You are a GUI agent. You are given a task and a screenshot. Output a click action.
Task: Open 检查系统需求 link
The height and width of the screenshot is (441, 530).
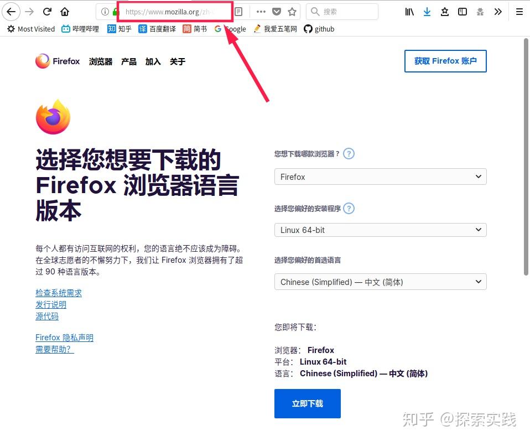click(x=59, y=293)
